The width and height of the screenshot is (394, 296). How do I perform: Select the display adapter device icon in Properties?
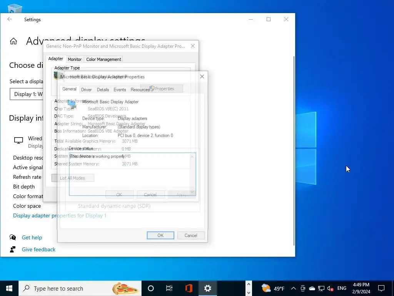[72, 104]
